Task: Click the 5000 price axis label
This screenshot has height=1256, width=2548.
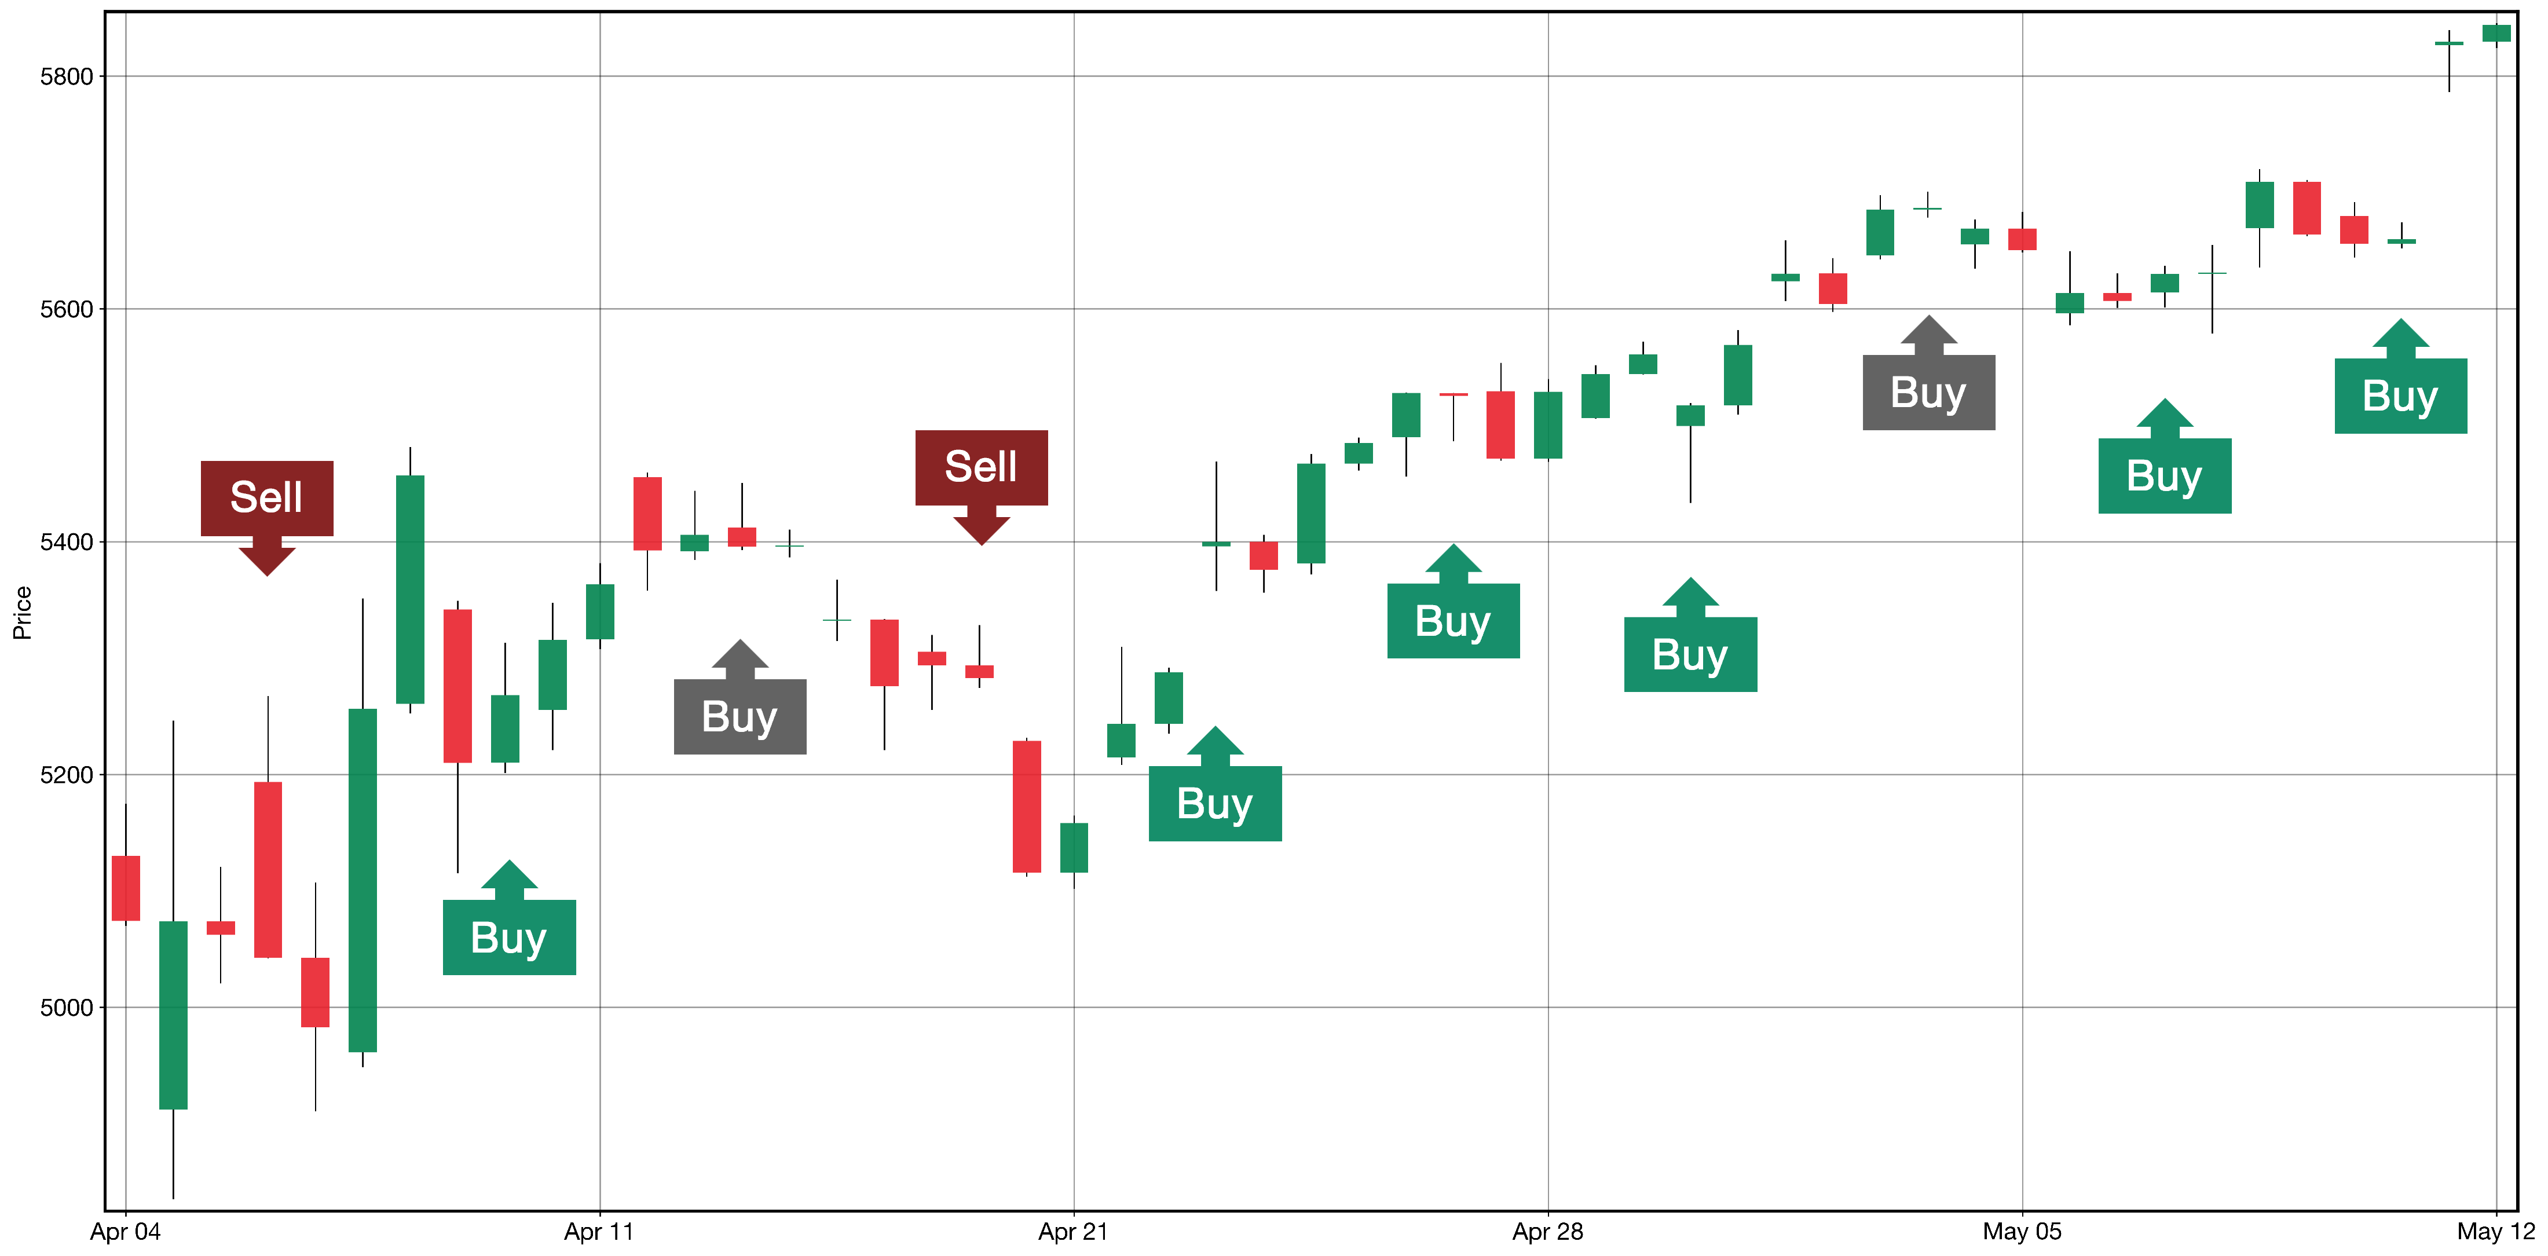Action: click(66, 1008)
